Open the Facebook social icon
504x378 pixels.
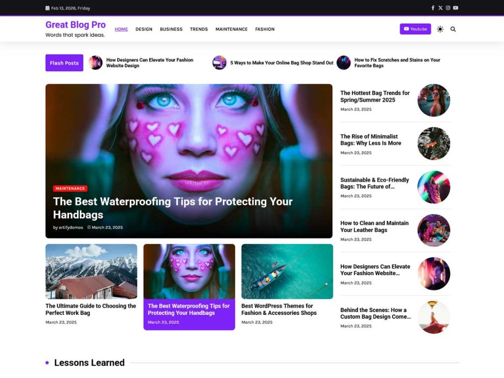[433, 8]
